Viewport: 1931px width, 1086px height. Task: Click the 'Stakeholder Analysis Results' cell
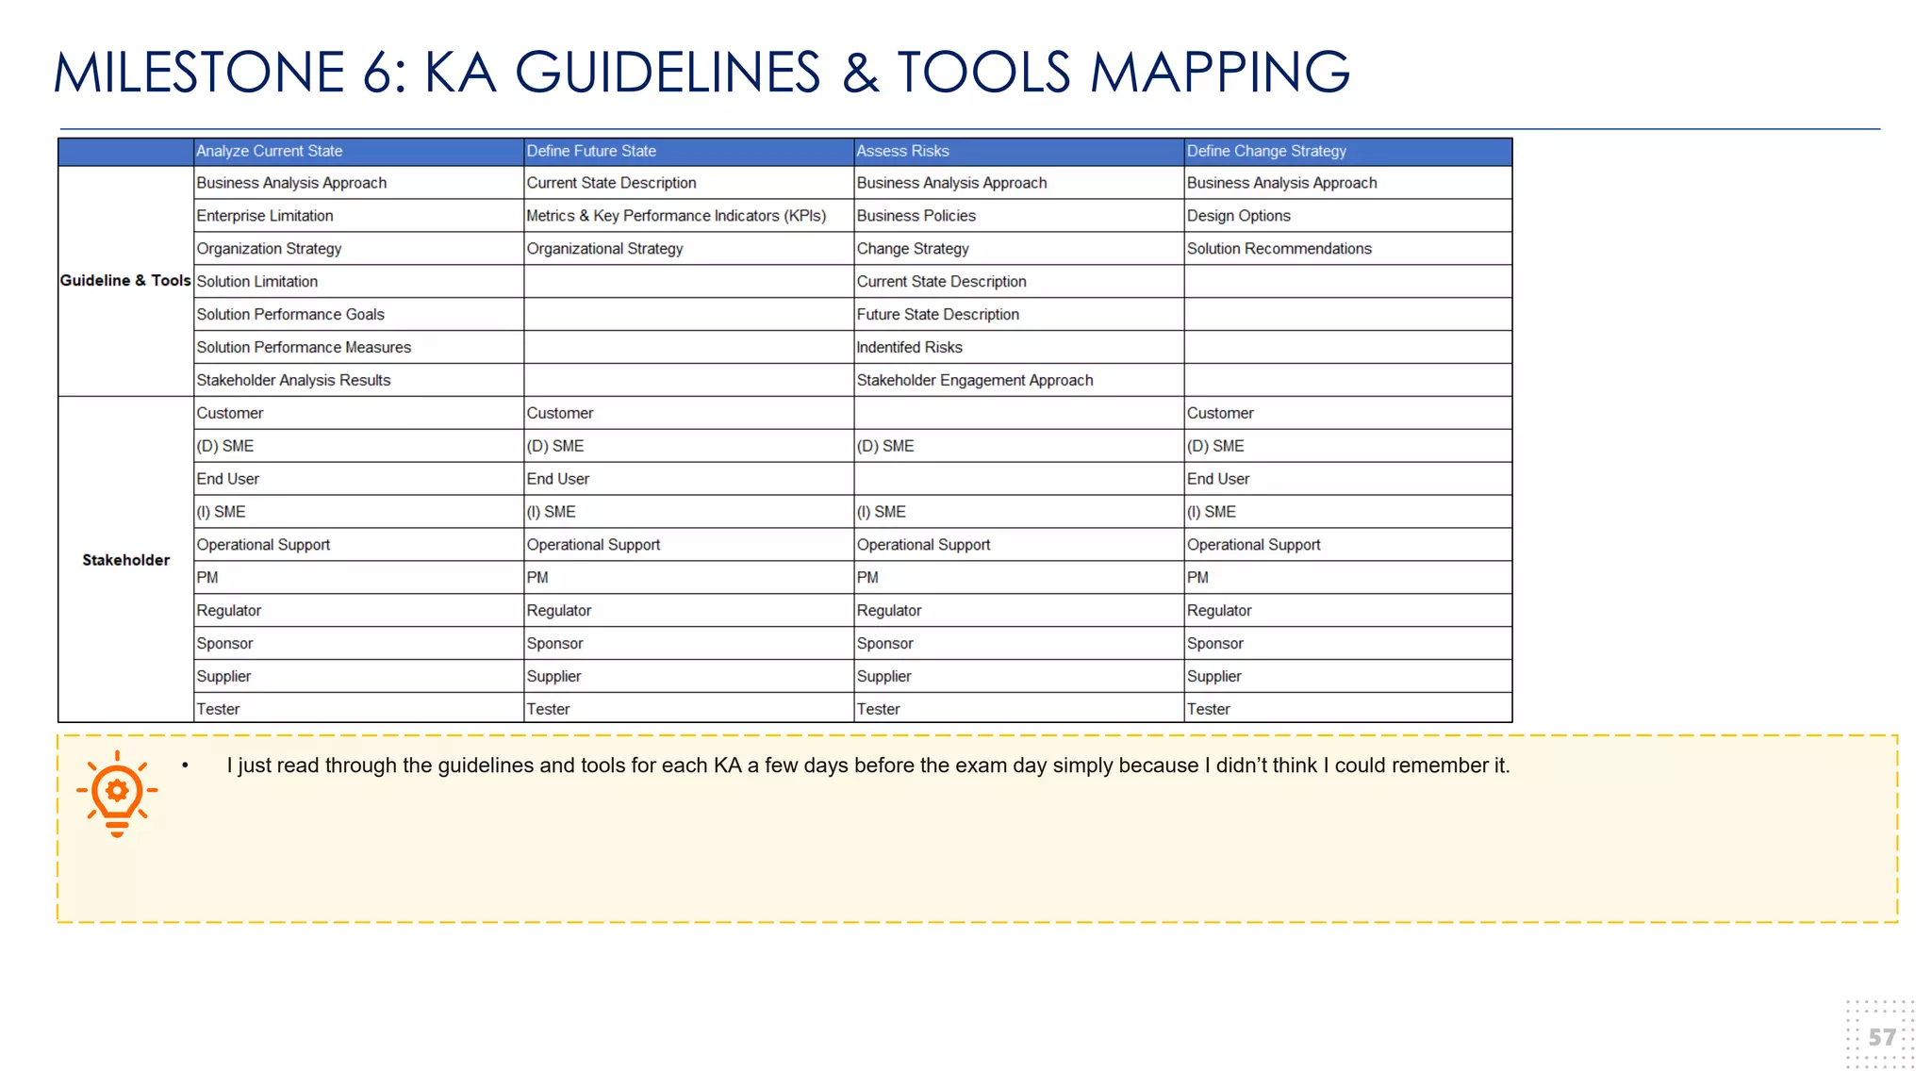[x=358, y=381]
